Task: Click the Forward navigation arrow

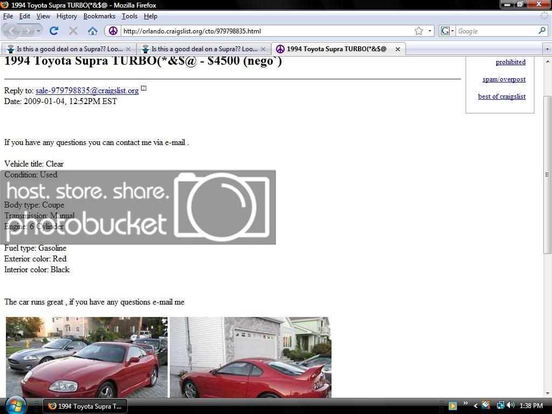Action: [x=27, y=31]
